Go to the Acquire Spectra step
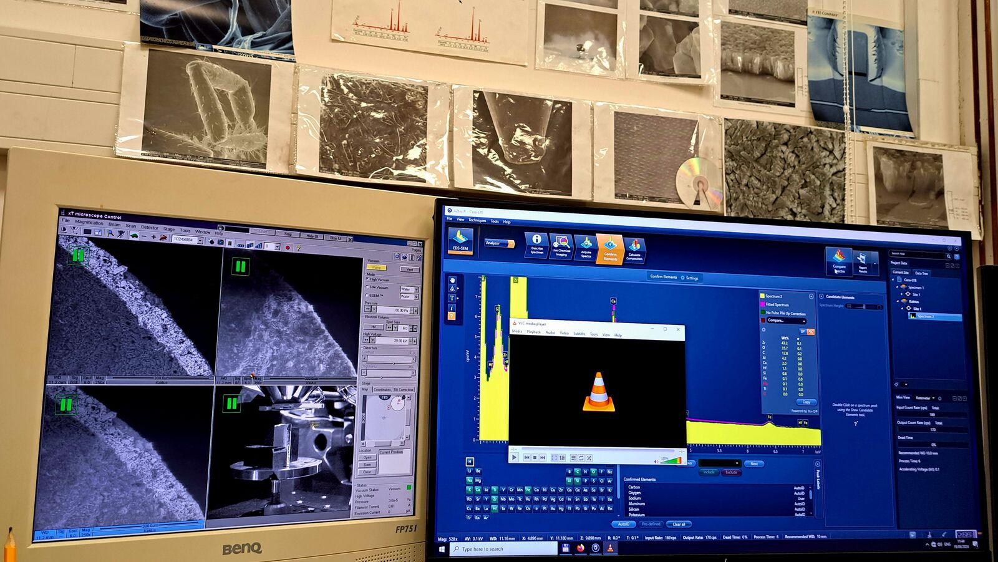 586,248
